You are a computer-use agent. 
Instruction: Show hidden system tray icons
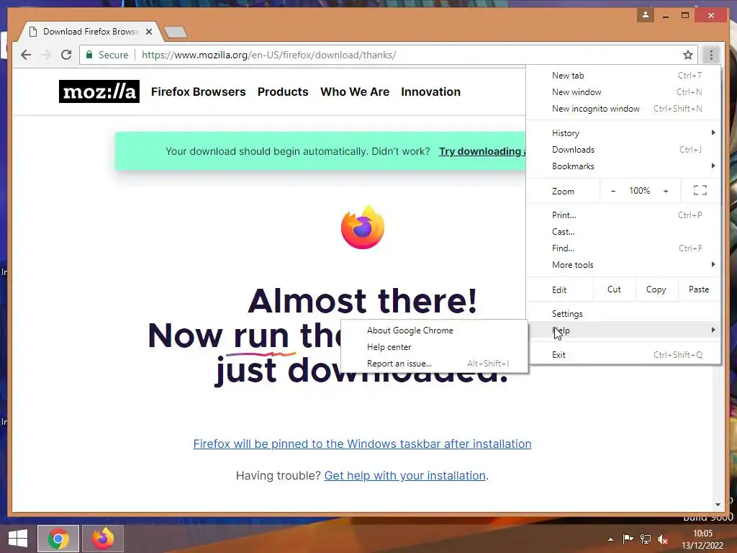point(610,539)
